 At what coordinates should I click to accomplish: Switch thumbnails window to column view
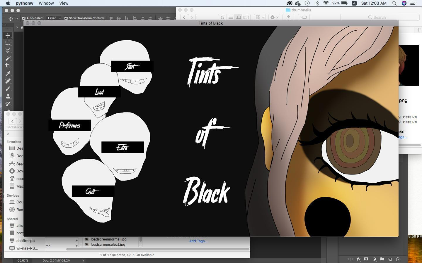(238, 17)
